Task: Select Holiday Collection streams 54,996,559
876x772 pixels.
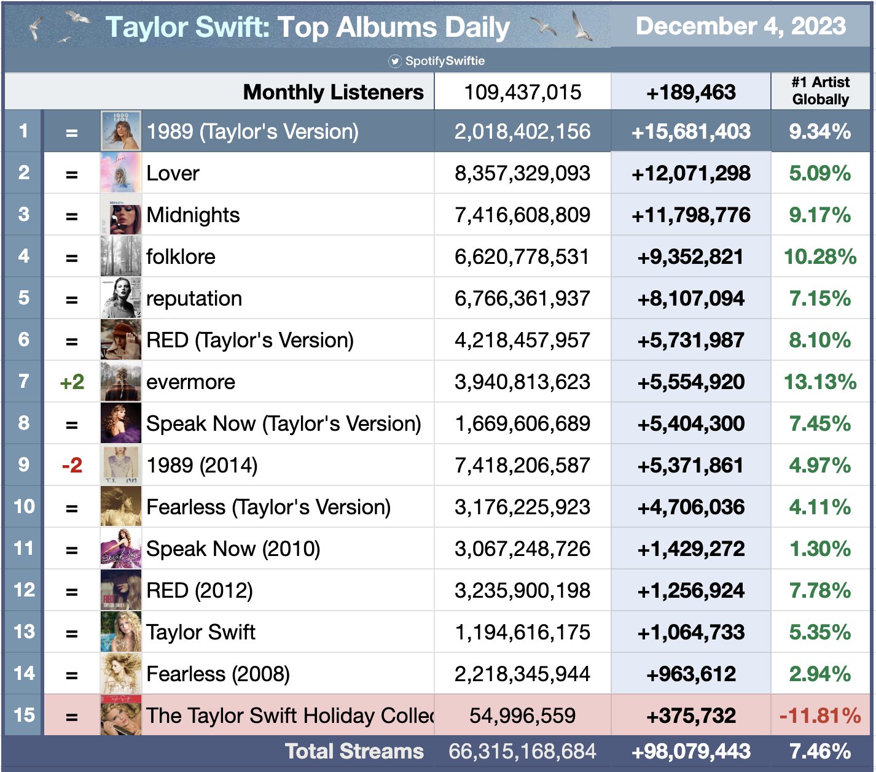Action: click(x=523, y=716)
